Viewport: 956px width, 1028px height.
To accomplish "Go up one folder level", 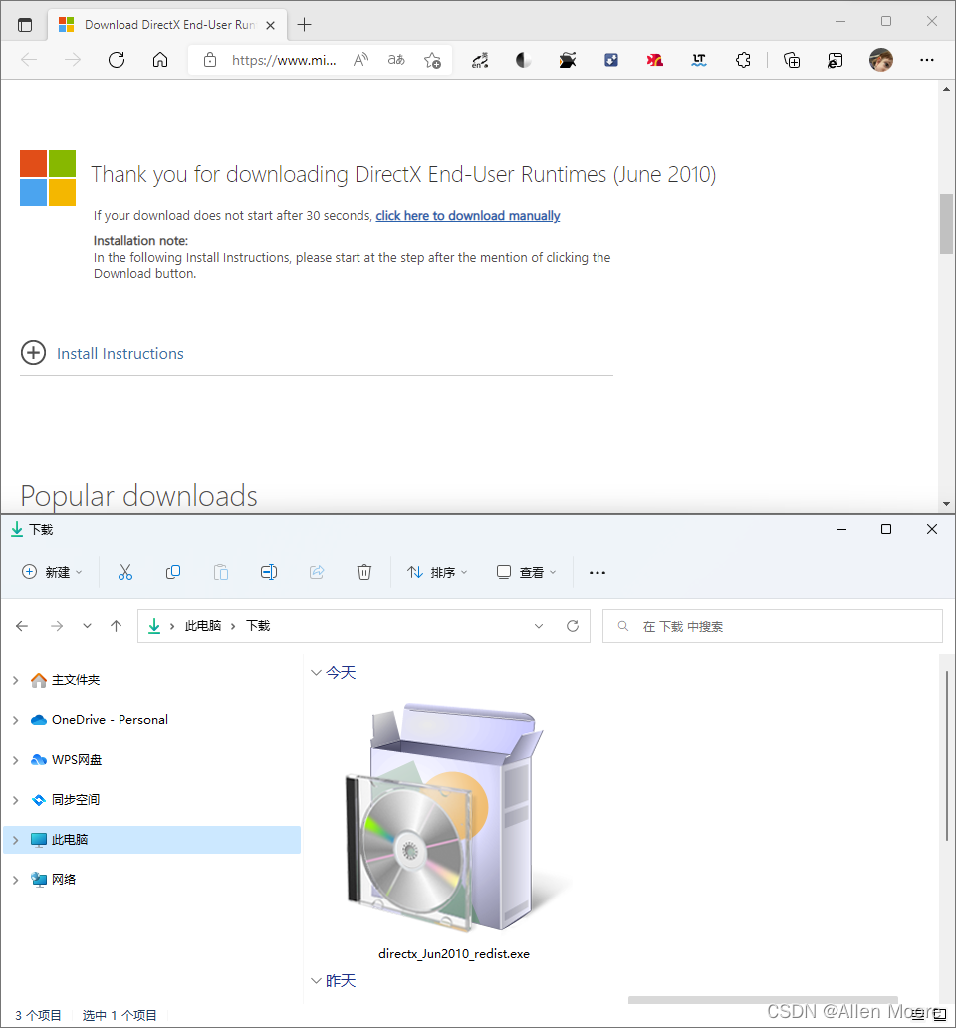I will pyautogui.click(x=116, y=626).
